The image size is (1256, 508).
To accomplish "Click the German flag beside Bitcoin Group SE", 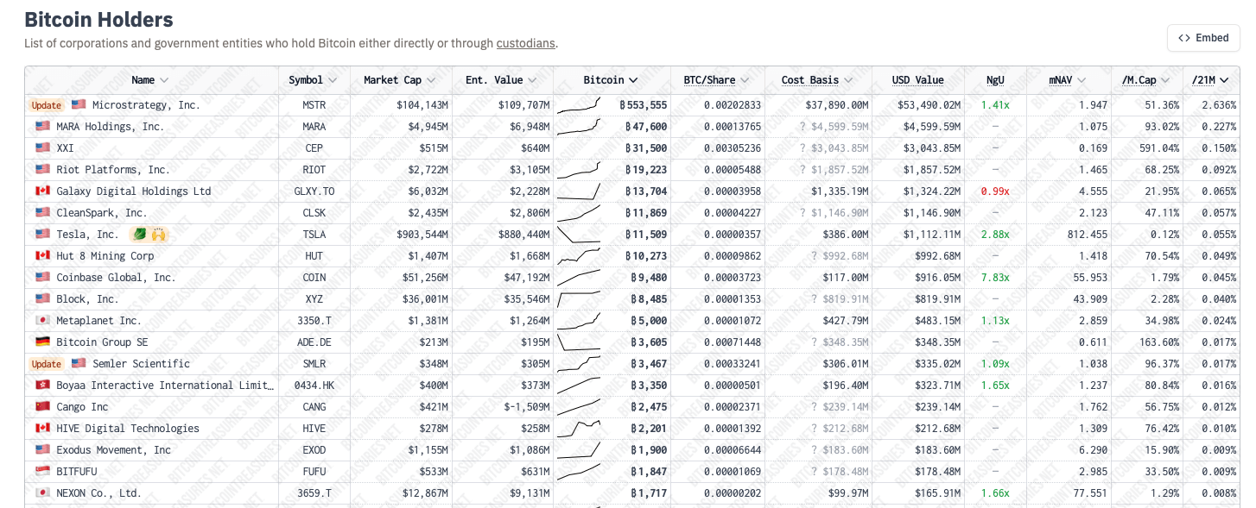I will 42,342.
